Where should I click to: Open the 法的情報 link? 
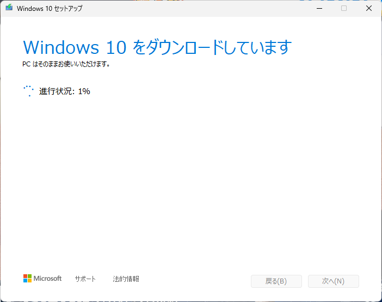point(126,279)
